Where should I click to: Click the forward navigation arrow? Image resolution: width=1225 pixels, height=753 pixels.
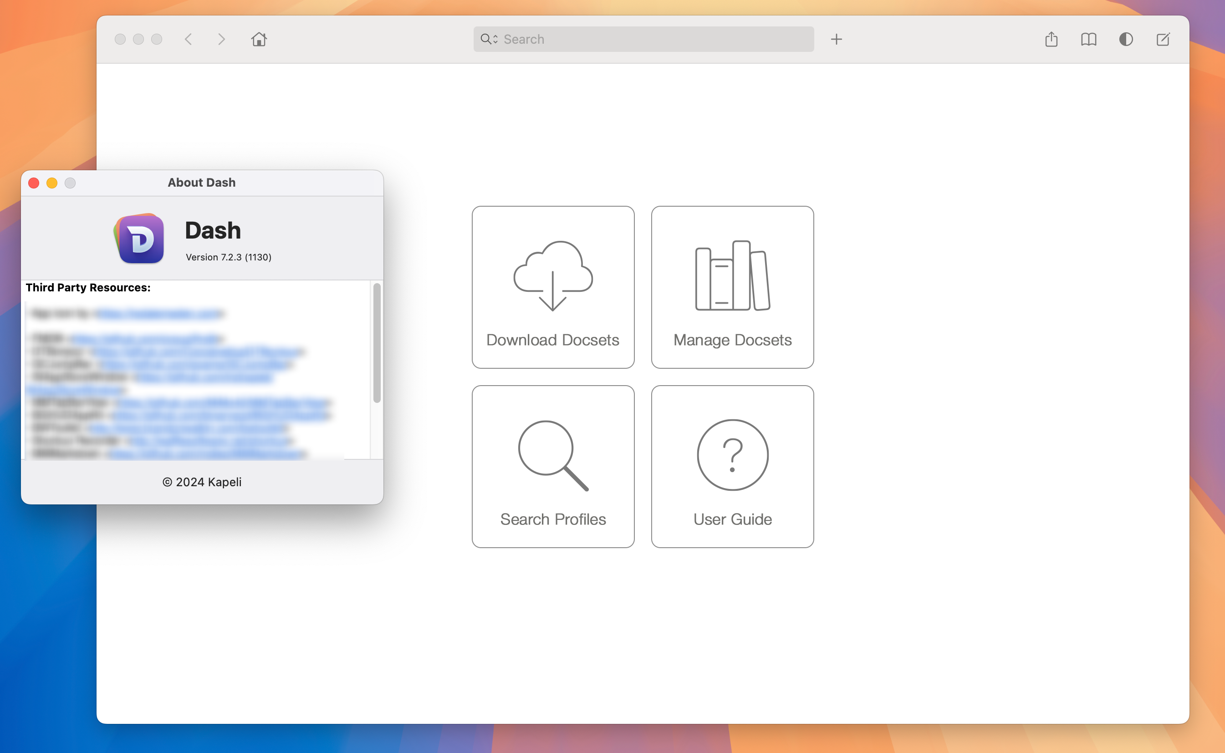point(221,39)
